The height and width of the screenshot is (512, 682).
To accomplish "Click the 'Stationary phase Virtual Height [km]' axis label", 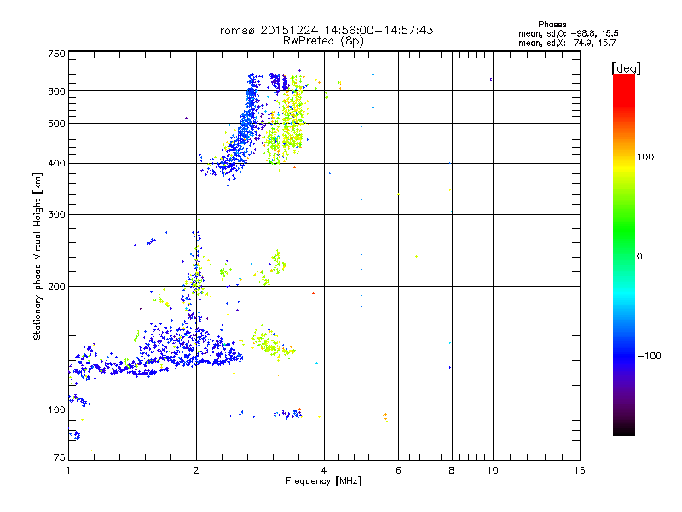I will click(x=38, y=257).
